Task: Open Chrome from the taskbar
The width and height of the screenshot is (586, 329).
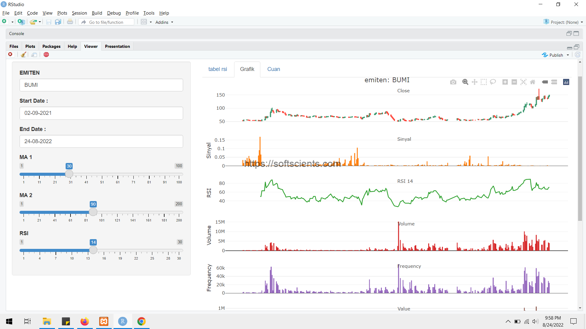Action: (x=141, y=321)
